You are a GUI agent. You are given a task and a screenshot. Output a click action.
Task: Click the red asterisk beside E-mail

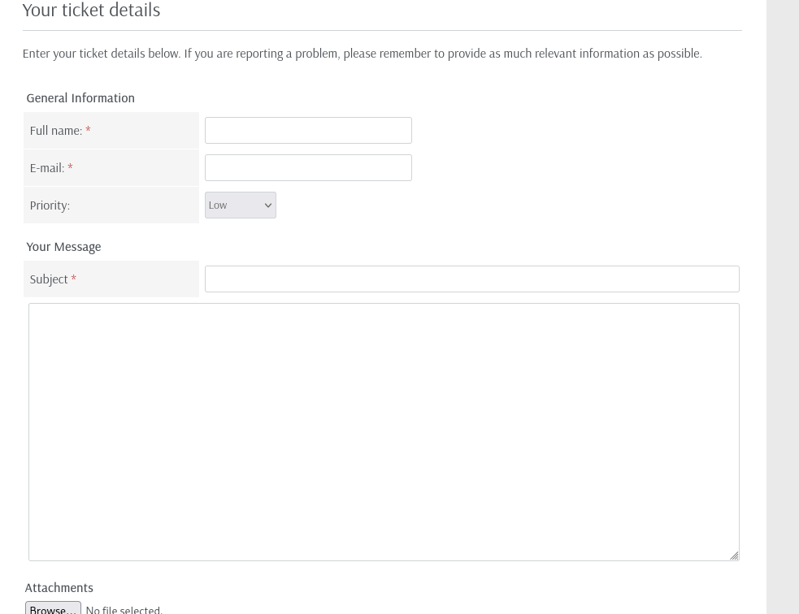tap(71, 167)
